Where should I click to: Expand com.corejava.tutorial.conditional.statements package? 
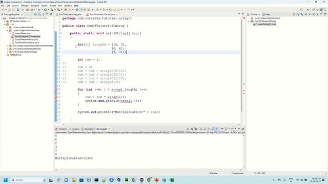click(x=7, y=45)
